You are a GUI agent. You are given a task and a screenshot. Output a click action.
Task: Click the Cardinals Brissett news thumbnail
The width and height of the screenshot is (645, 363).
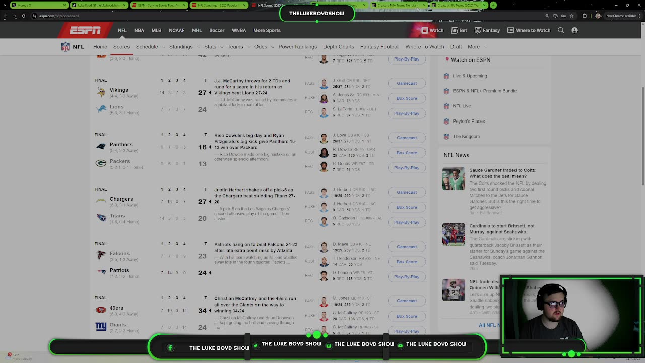[454, 234]
